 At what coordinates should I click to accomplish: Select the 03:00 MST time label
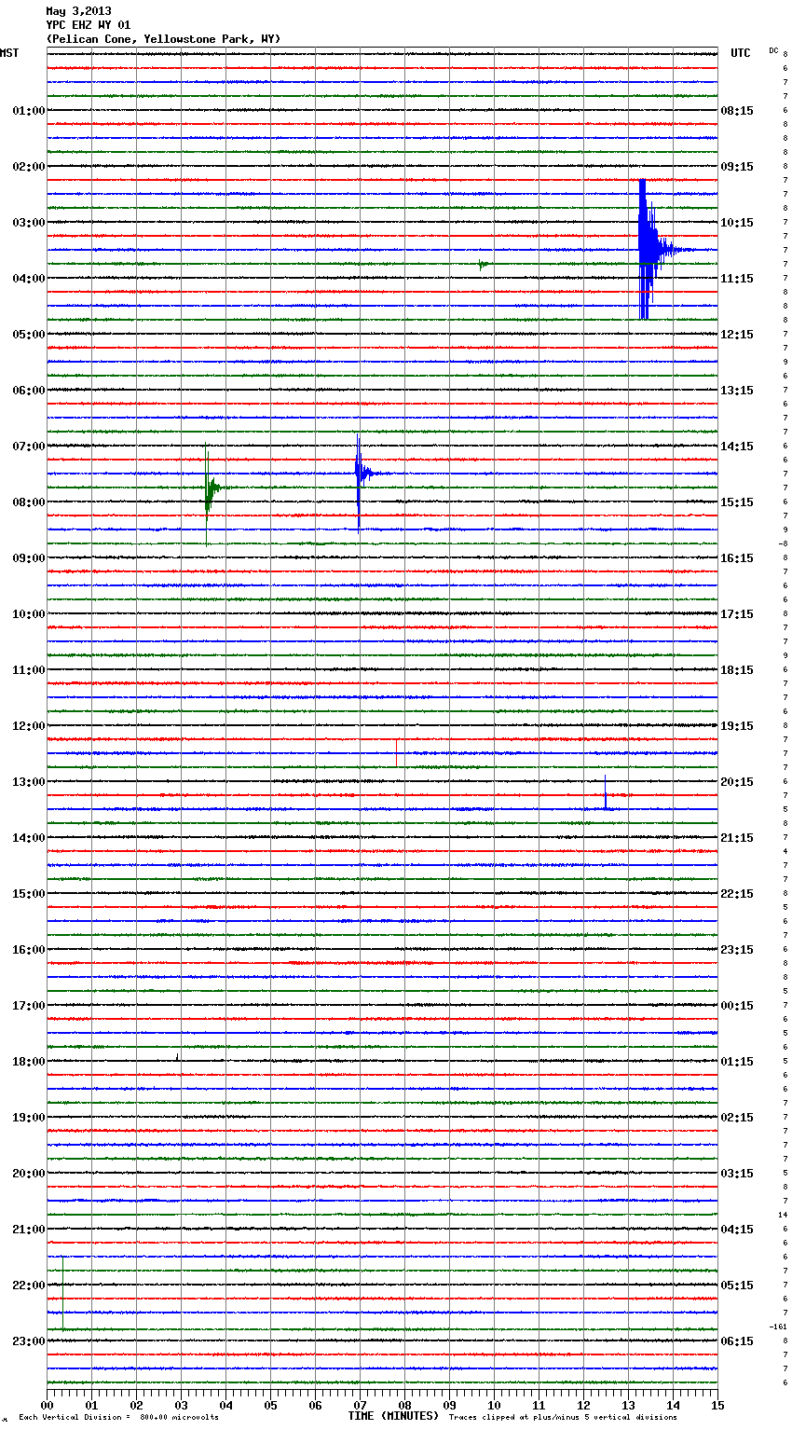point(29,223)
